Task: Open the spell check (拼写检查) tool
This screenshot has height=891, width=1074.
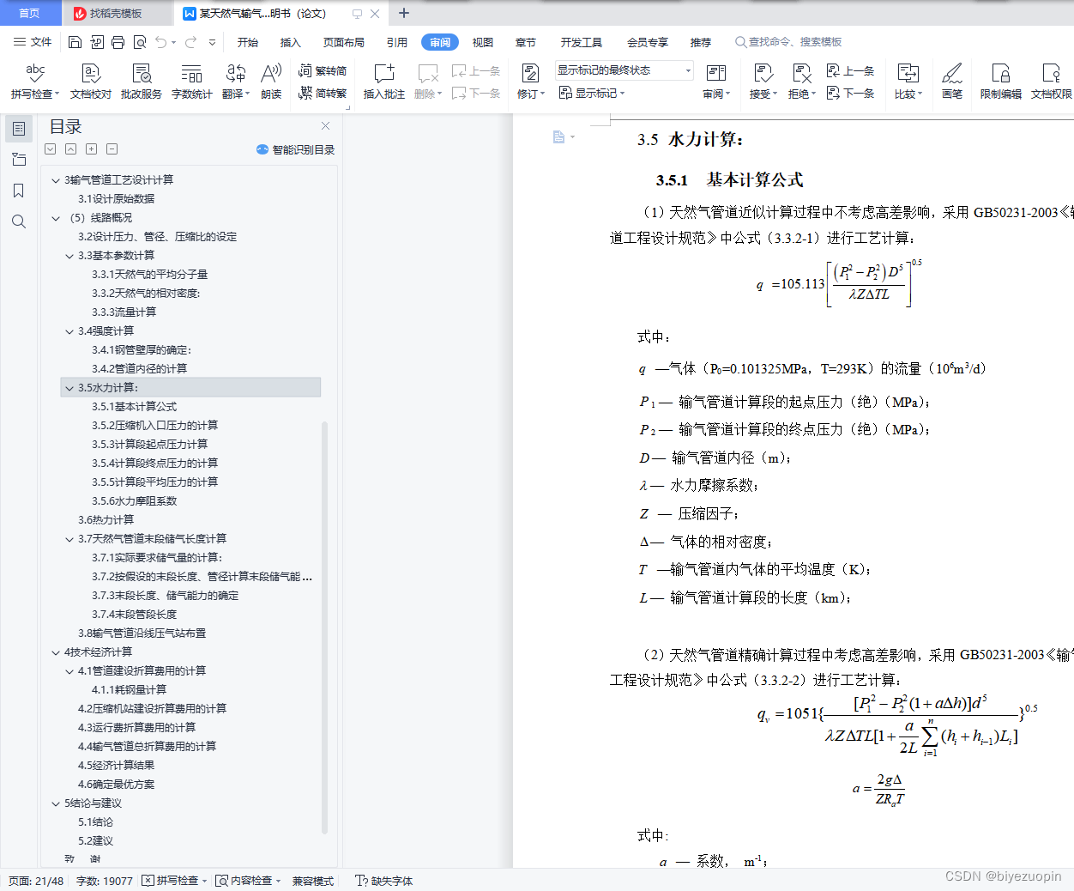Action: point(34,82)
